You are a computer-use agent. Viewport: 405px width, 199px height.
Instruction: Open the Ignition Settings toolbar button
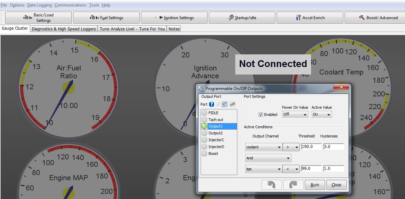[174, 18]
